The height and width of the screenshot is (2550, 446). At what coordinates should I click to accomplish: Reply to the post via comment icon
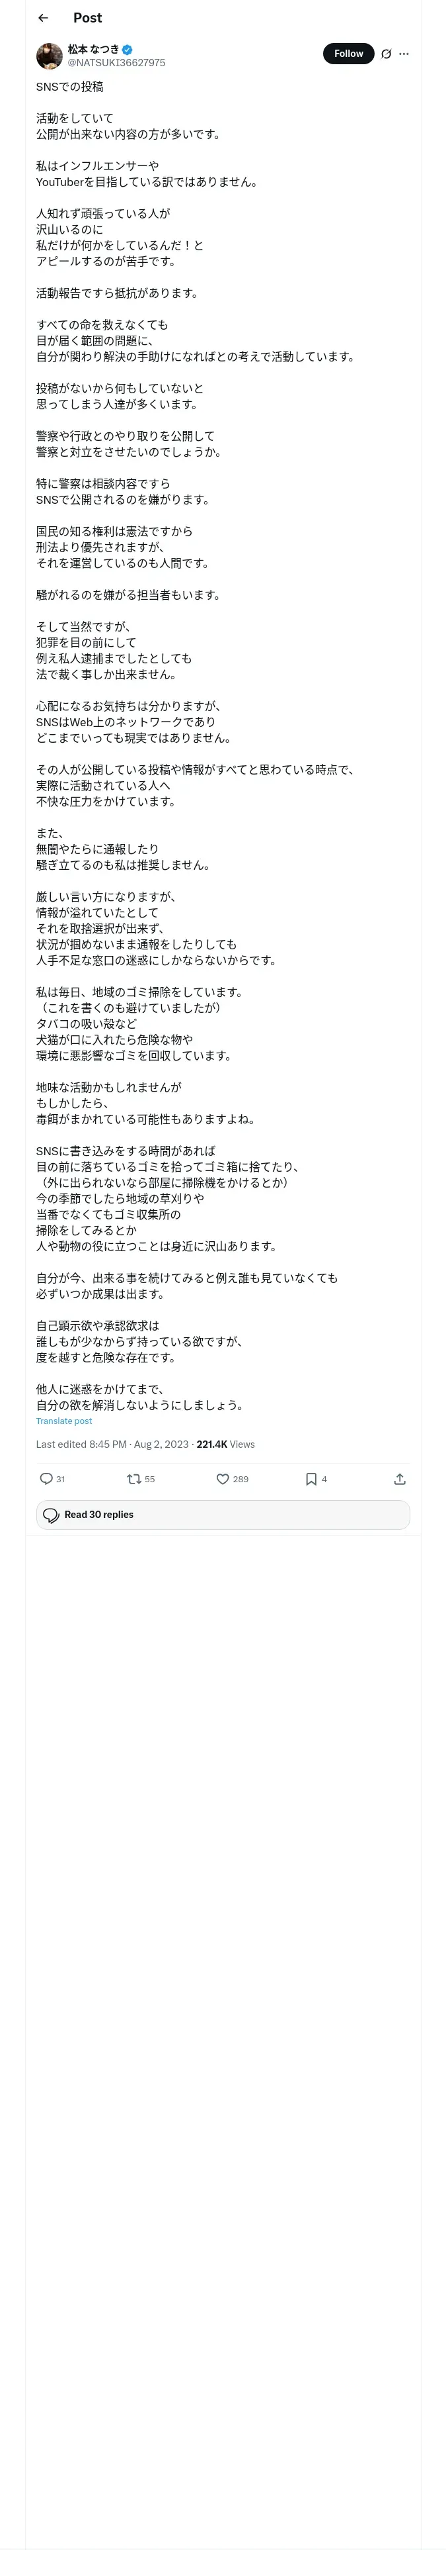coord(46,1479)
